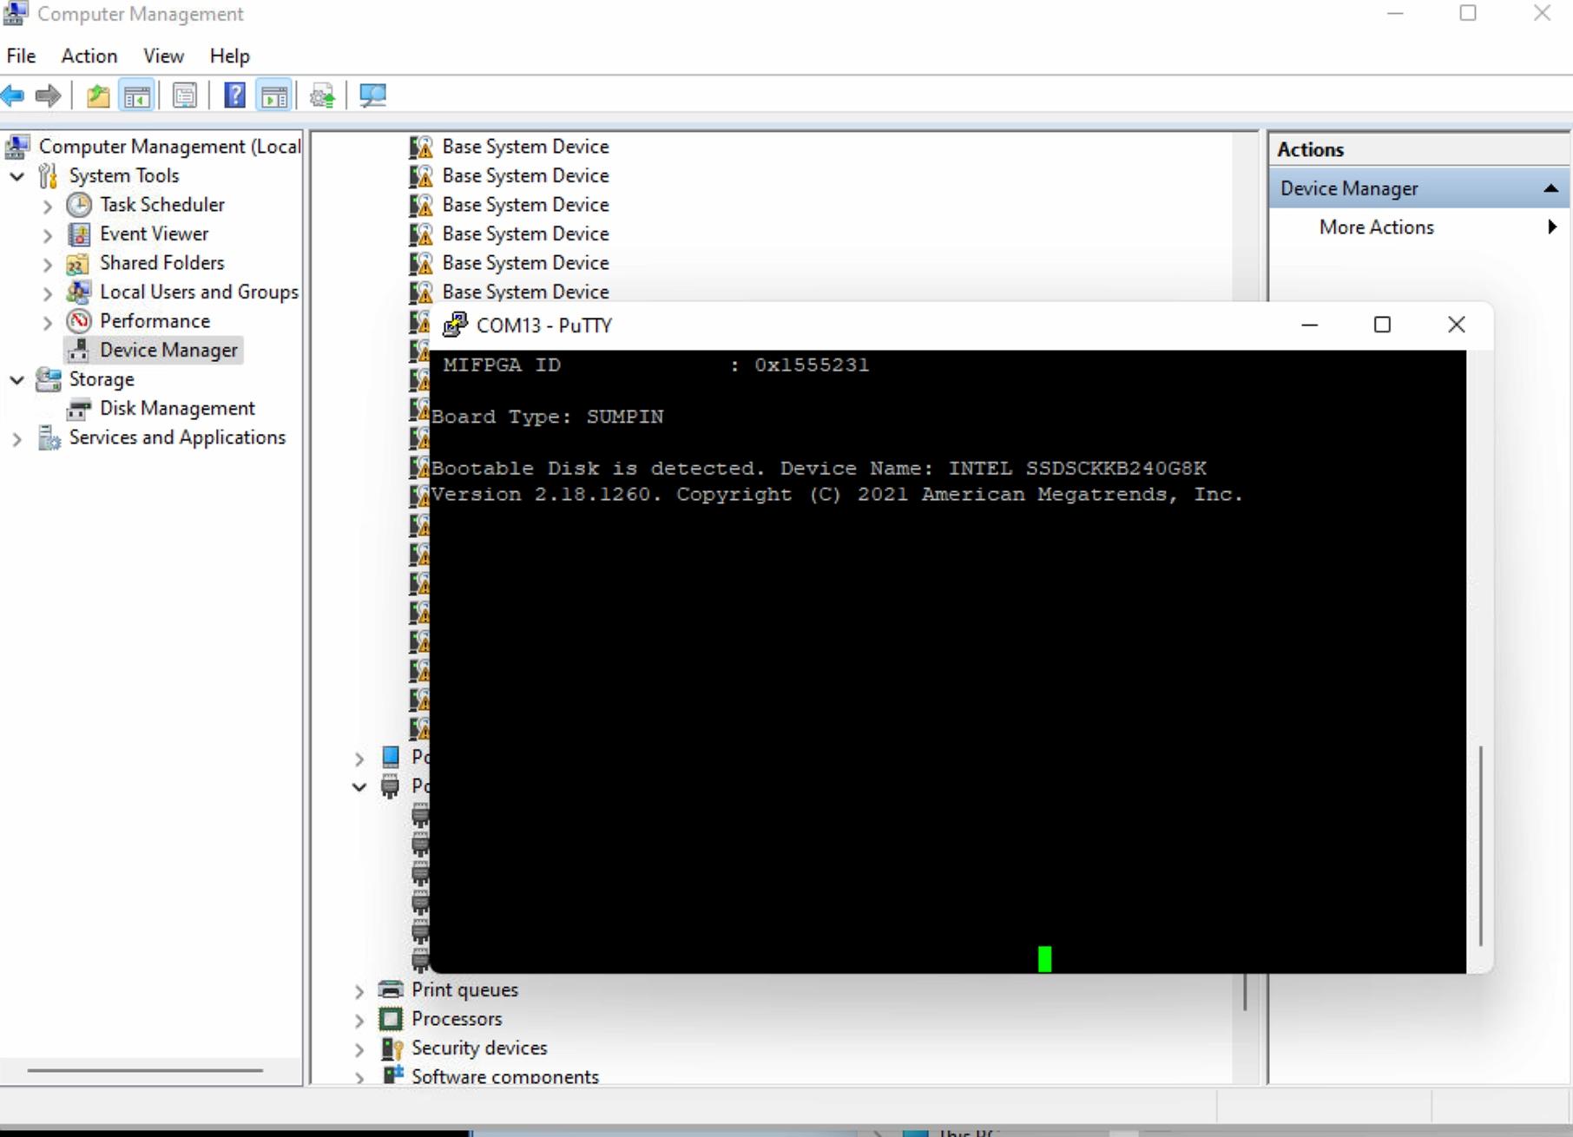Expand the Print queues category

click(x=359, y=991)
